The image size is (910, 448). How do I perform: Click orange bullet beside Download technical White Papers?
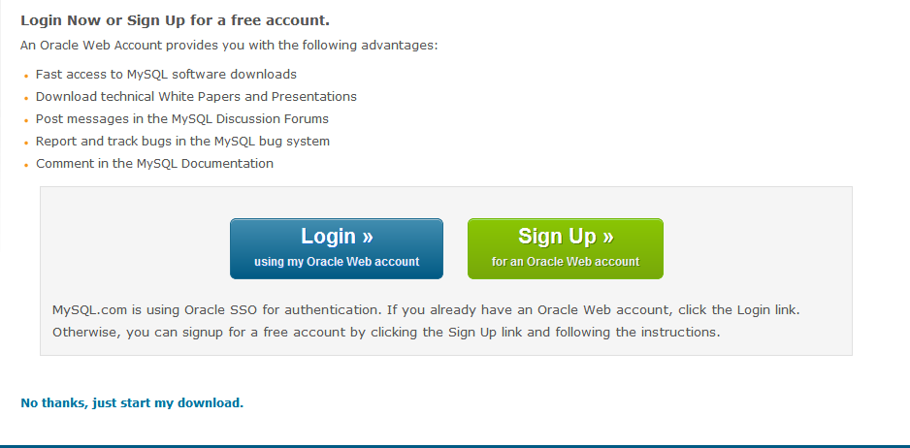(26, 98)
